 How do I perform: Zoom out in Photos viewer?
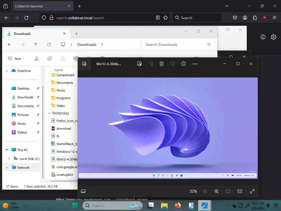pyautogui.click(x=205, y=191)
